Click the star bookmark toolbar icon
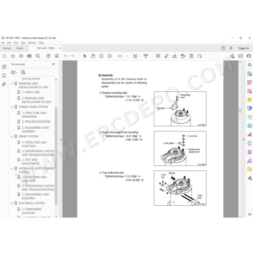The image size is (253, 253). [13, 56]
